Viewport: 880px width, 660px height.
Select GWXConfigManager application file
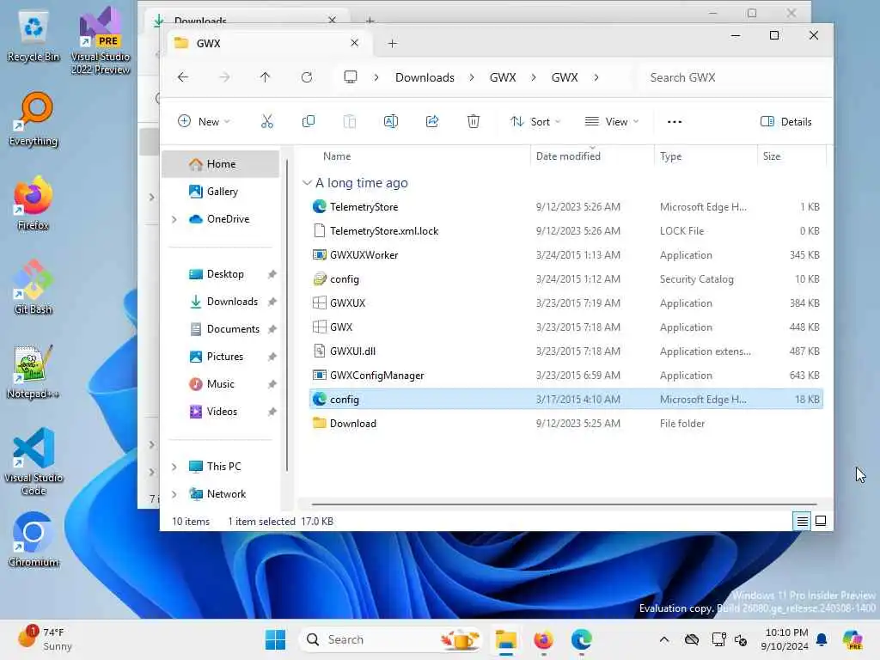click(x=565, y=375)
